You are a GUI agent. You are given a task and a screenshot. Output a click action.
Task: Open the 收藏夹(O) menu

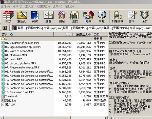point(43,7)
